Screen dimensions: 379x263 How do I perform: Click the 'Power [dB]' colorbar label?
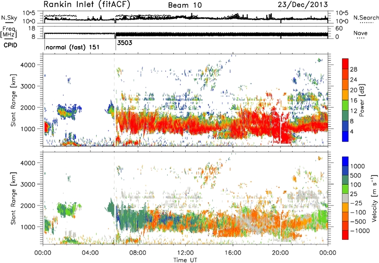361,100
